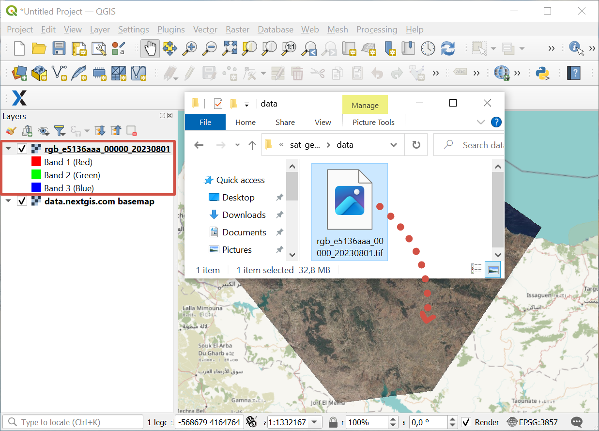Screen dimensions: 599x431
Task: Click the Refresh map icon
Action: [448, 48]
